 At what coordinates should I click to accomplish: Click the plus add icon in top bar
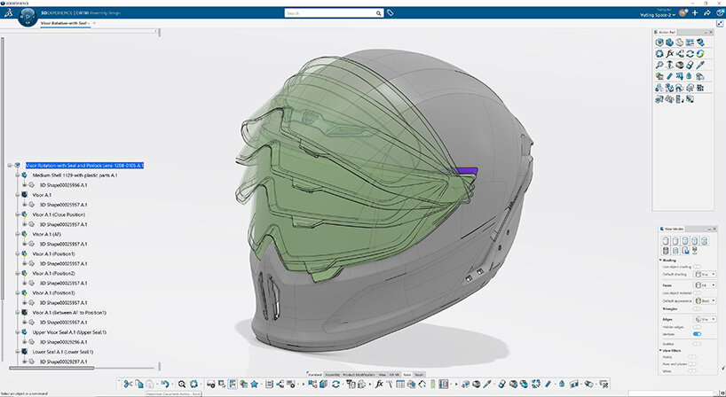(x=694, y=13)
